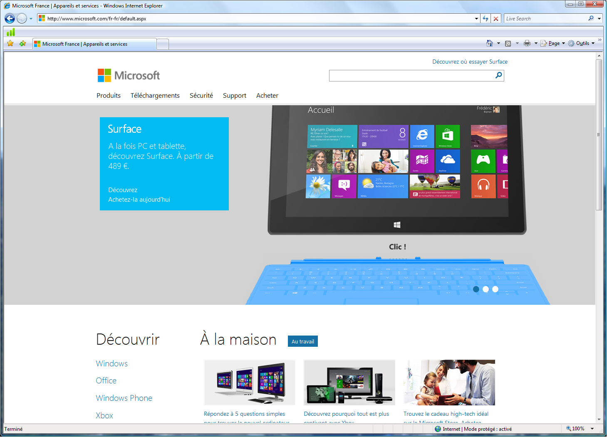Click the Refresh page icon

[486, 19]
